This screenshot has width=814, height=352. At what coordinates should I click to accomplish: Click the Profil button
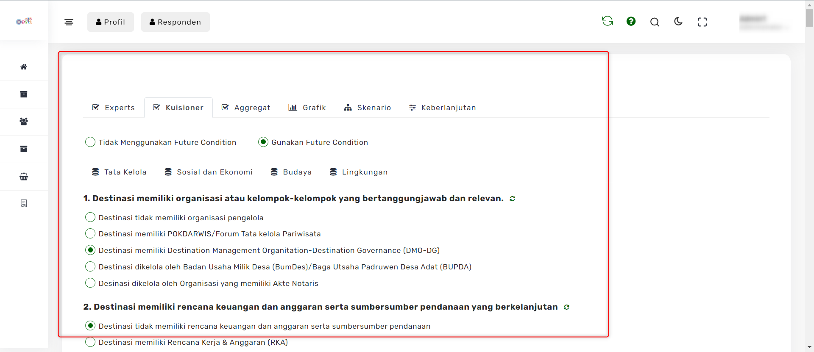[x=110, y=22]
